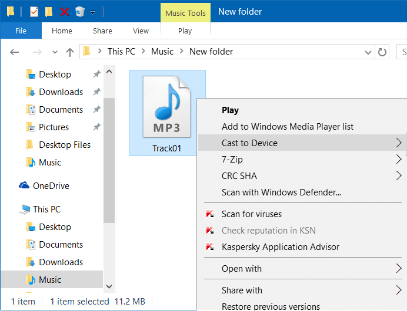The height and width of the screenshot is (311, 407).
Task: Open Pictures in Quick access
Action: (54, 127)
